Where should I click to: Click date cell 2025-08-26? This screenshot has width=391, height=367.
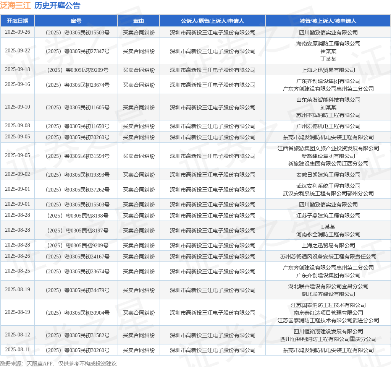(x=18, y=256)
